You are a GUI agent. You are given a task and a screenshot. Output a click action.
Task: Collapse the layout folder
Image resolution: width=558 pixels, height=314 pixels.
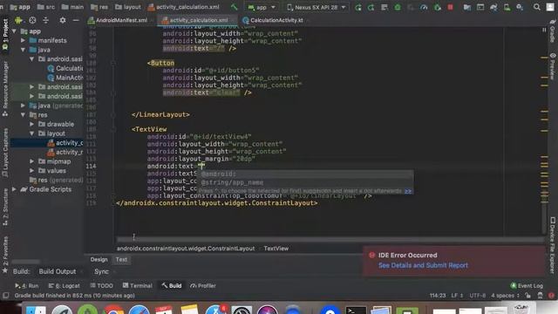pyautogui.click(x=32, y=133)
